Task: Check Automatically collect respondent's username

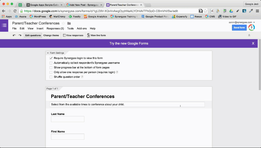Action: [51, 63]
